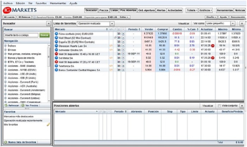The image size is (247, 147).
Task: Close the Posiciones abiertas panel
Action: tap(242, 106)
